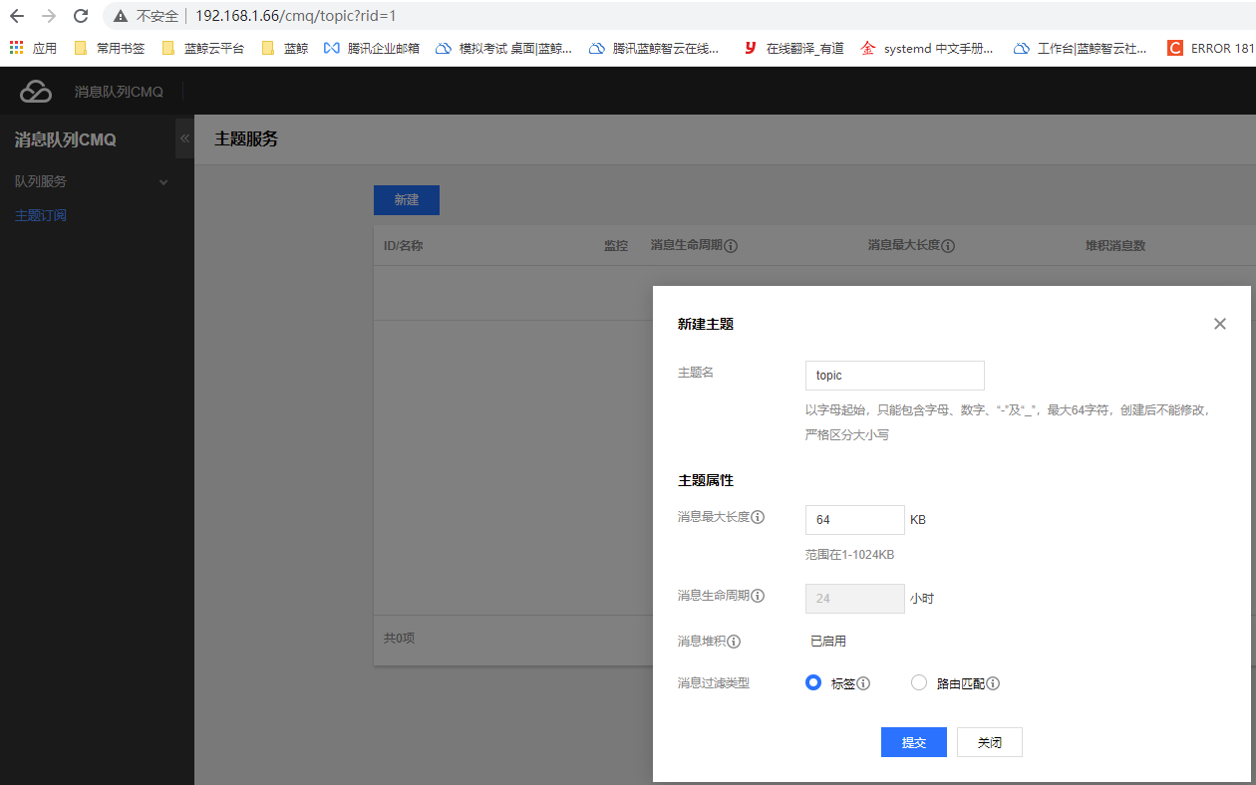The image size is (1256, 785).
Task: Click the 主题名 input field
Action: click(x=894, y=376)
